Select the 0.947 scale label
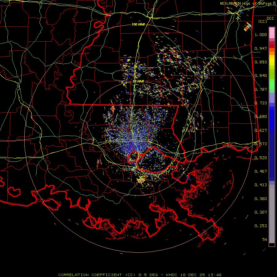The width and height of the screenshot is (277, 277). 261,48
